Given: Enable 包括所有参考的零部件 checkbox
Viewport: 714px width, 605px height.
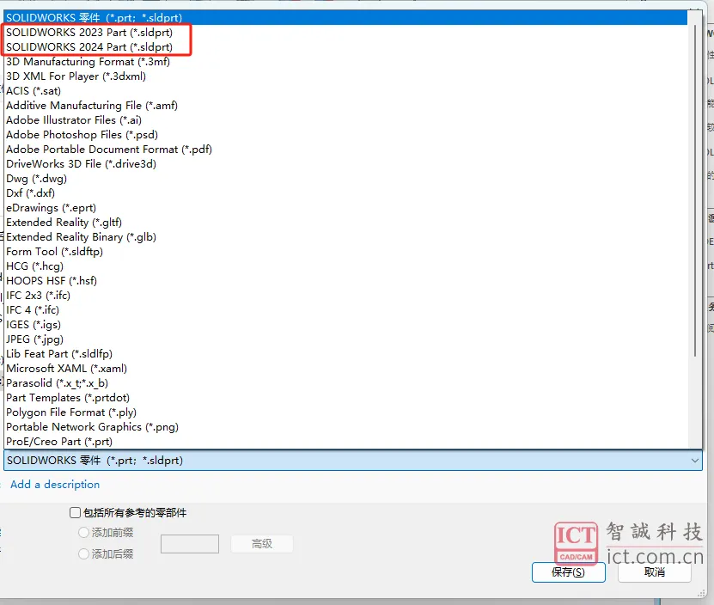Looking at the screenshot, I should [x=75, y=512].
